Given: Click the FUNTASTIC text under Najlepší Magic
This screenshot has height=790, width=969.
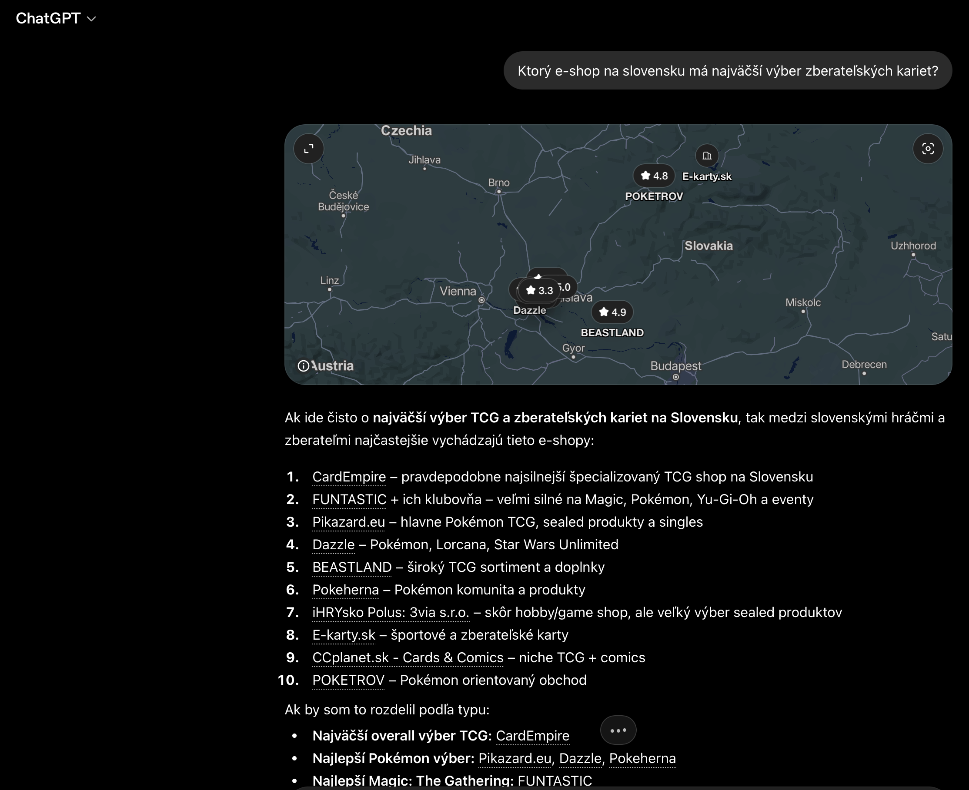Looking at the screenshot, I should coord(555,780).
